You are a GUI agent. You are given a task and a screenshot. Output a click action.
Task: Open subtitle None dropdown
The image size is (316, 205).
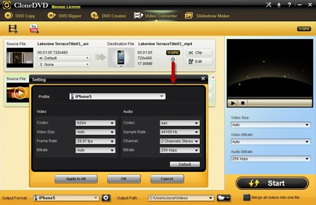tap(64, 65)
